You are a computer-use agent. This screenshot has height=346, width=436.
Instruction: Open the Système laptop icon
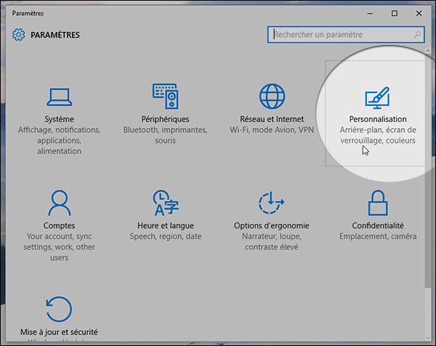(60, 97)
